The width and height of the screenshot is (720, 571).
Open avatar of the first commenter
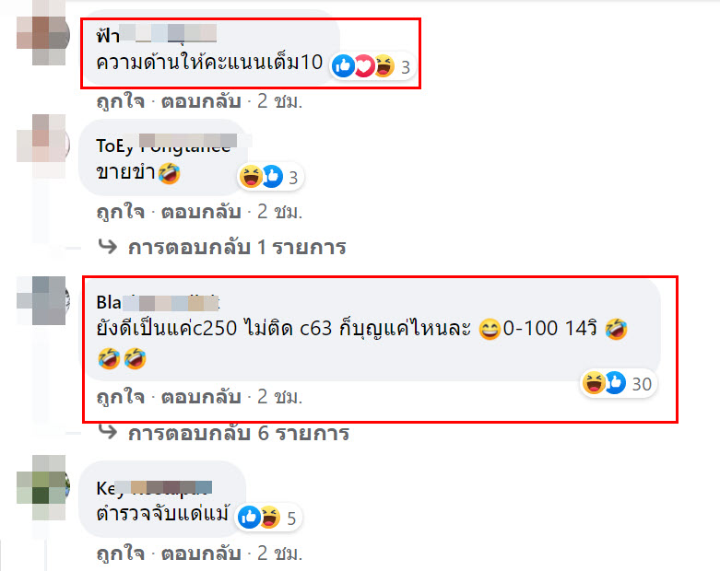[43, 34]
